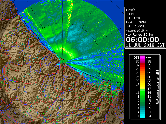Select the '11 JUL 2018 JST' date

tap(145, 45)
